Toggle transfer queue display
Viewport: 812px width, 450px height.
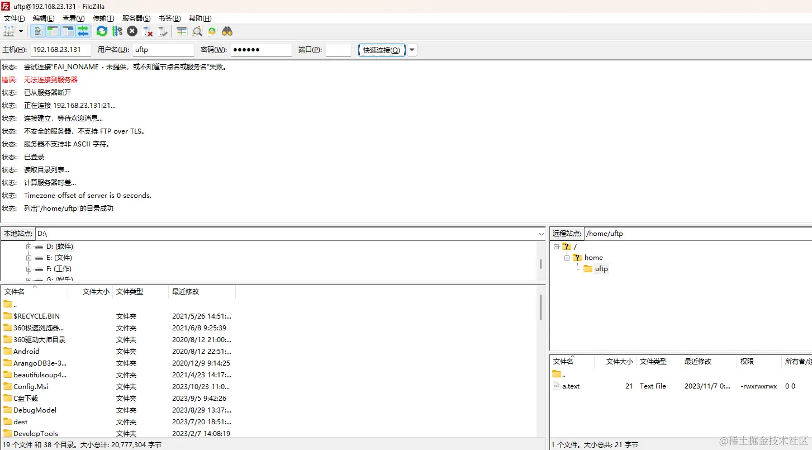83,31
